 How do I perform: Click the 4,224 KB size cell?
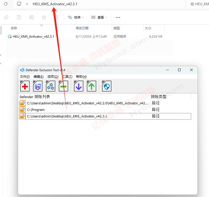156,36
